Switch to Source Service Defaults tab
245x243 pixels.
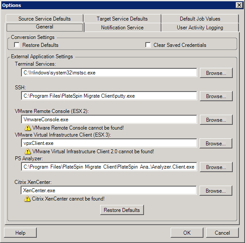(x=45, y=18)
